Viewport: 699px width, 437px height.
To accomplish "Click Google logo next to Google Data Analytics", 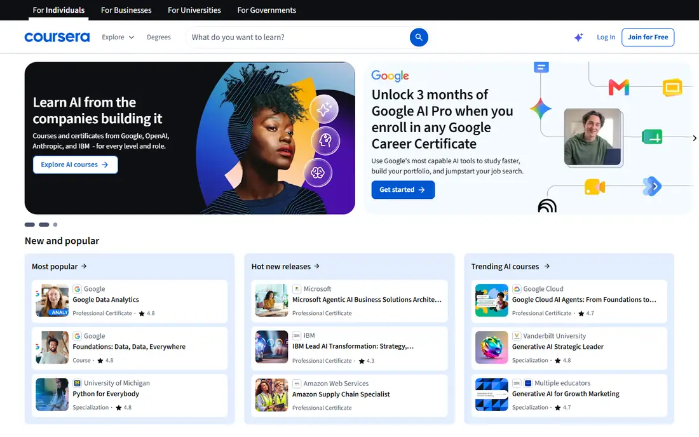I will [x=77, y=289].
